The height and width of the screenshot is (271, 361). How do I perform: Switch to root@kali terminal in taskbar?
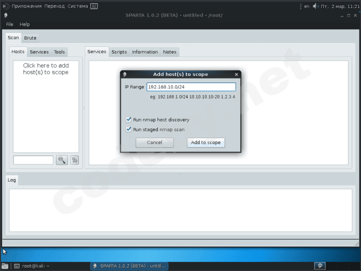(32, 266)
